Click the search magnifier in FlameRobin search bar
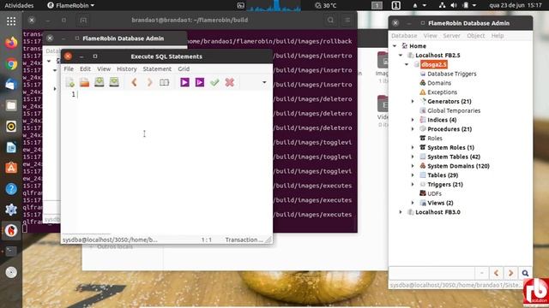Screen dimensions: 549x308 coord(525,273)
